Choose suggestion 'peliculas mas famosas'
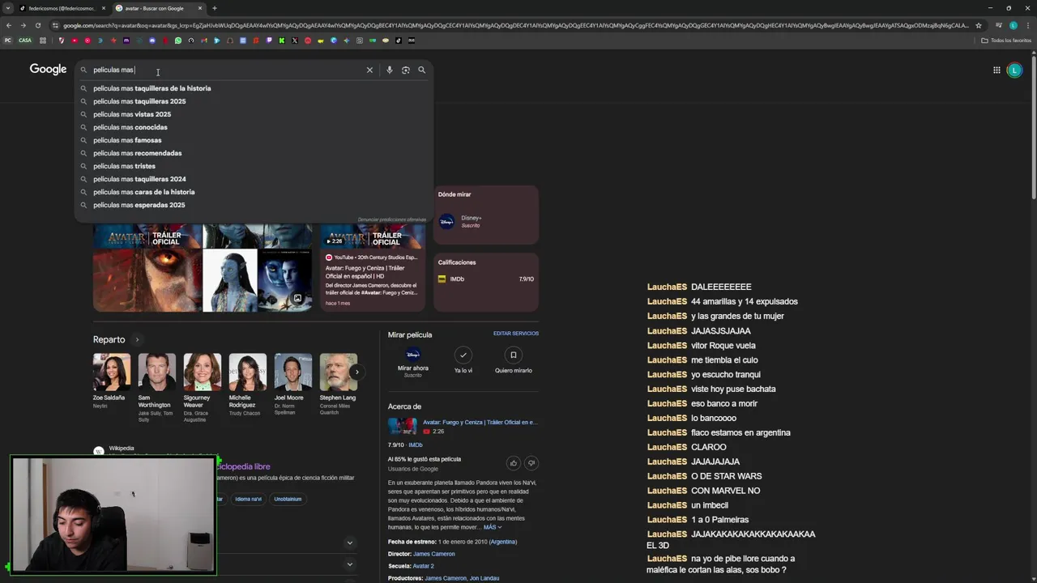 (x=254, y=140)
